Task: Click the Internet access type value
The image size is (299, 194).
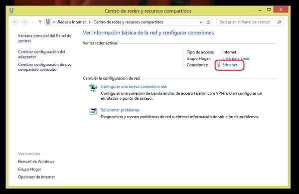Action: (x=229, y=52)
